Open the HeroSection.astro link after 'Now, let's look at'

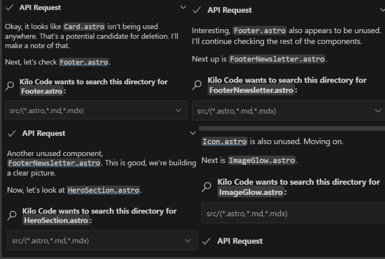(103, 190)
